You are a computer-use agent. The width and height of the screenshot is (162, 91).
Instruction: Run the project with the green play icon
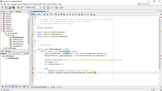pos(52,7)
